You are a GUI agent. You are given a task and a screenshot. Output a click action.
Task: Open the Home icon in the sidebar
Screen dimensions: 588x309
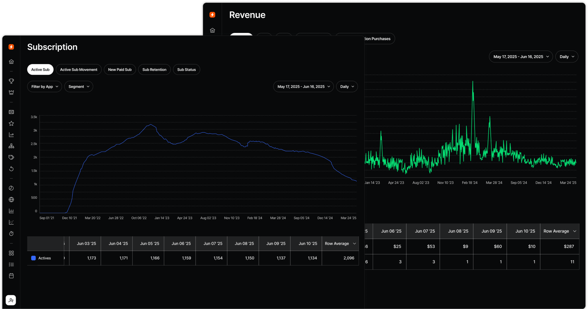click(x=11, y=61)
